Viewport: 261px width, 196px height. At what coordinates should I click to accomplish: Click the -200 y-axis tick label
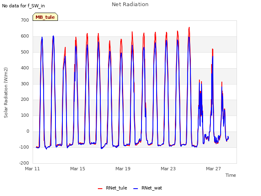pos(24,163)
